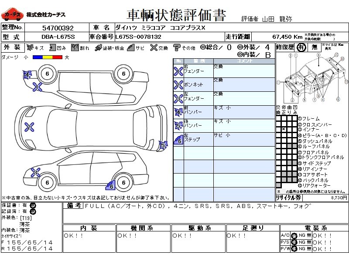349x261 pixels.
Task: Click row 2 X icon beside ボンネット
Action: click(x=178, y=85)
